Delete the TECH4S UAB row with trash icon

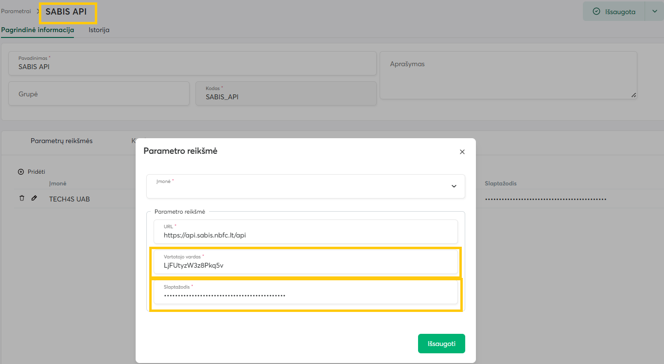click(x=21, y=199)
